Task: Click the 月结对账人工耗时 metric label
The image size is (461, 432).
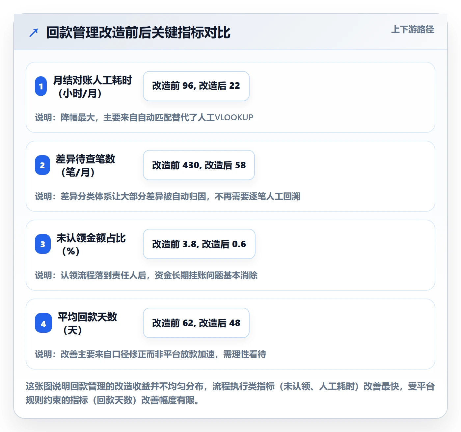Action: pyautogui.click(x=93, y=86)
